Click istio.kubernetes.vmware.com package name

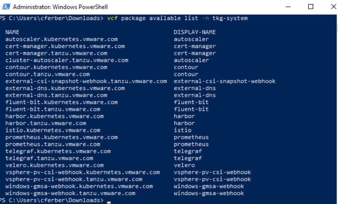pyautogui.click(x=53, y=130)
